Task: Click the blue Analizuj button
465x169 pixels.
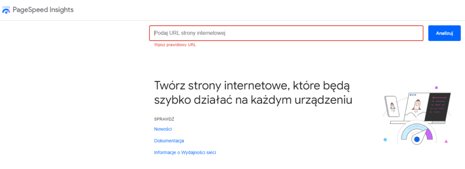Action: tap(444, 33)
